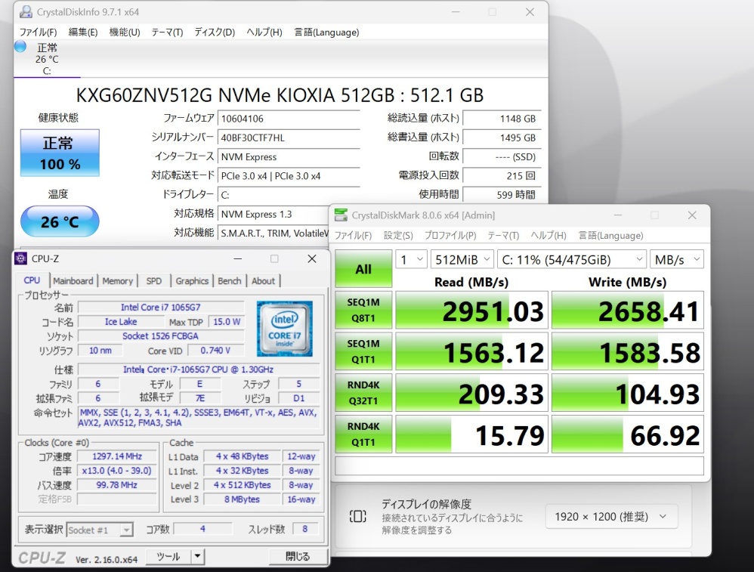Click the 2951.03 sequential read result
The width and height of the screenshot is (754, 572).
[x=471, y=311]
